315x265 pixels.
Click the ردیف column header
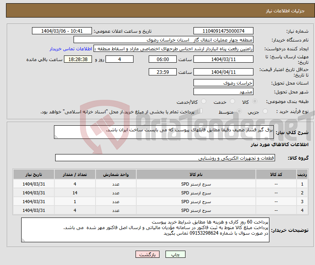click(302, 174)
